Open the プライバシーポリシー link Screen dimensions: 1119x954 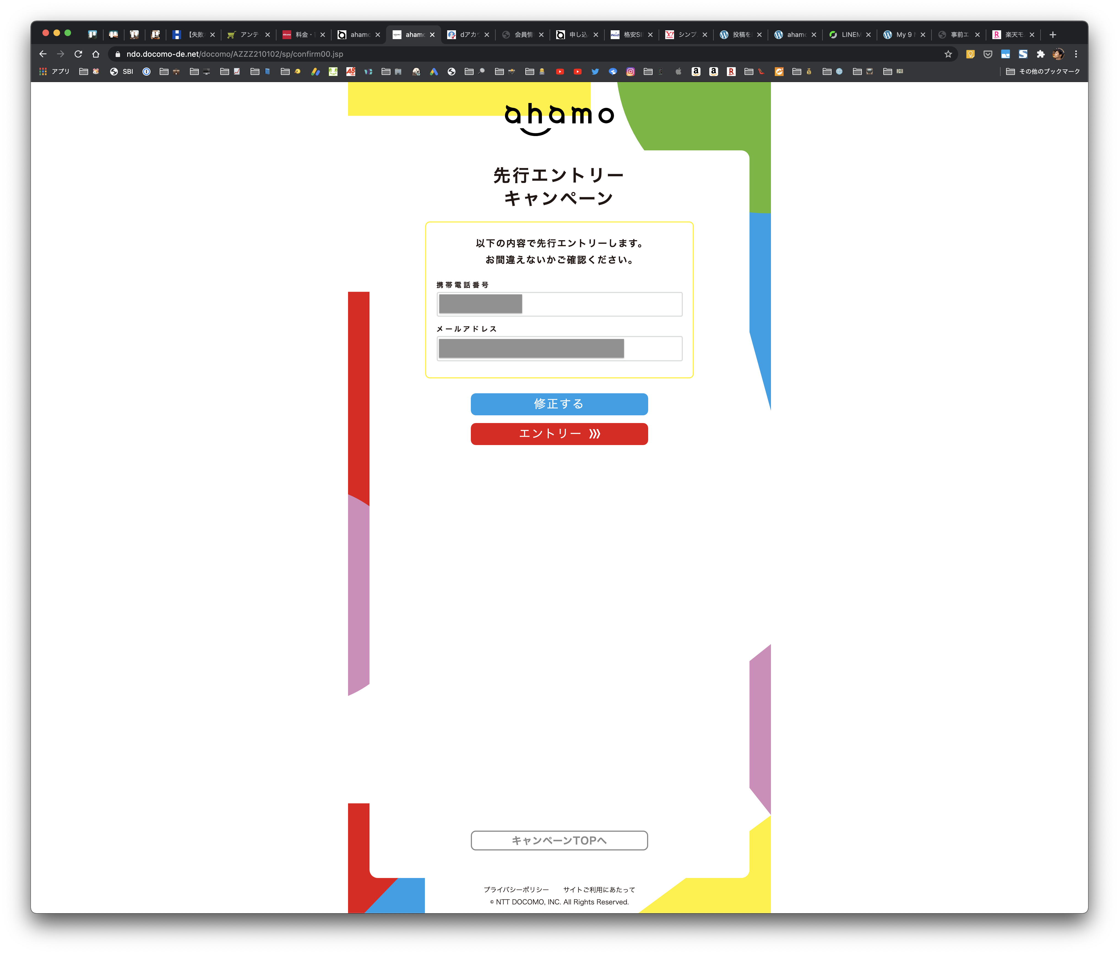pos(516,890)
